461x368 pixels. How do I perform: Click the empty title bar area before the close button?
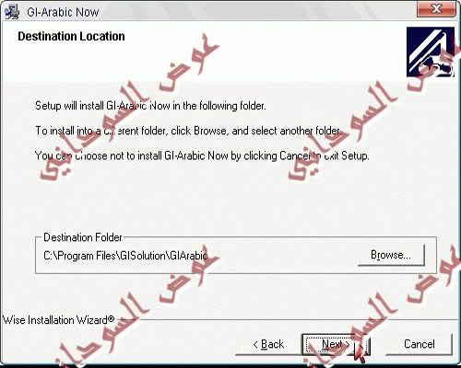coord(257,12)
